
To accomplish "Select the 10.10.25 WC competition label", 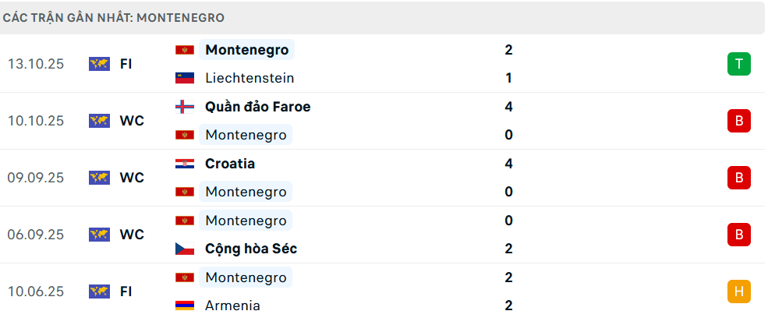I will point(132,121).
